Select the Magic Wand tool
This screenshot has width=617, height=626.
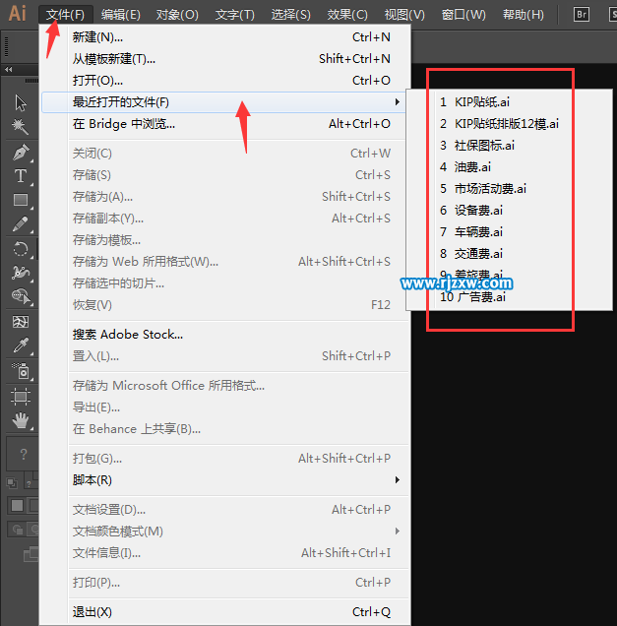pos(21,127)
